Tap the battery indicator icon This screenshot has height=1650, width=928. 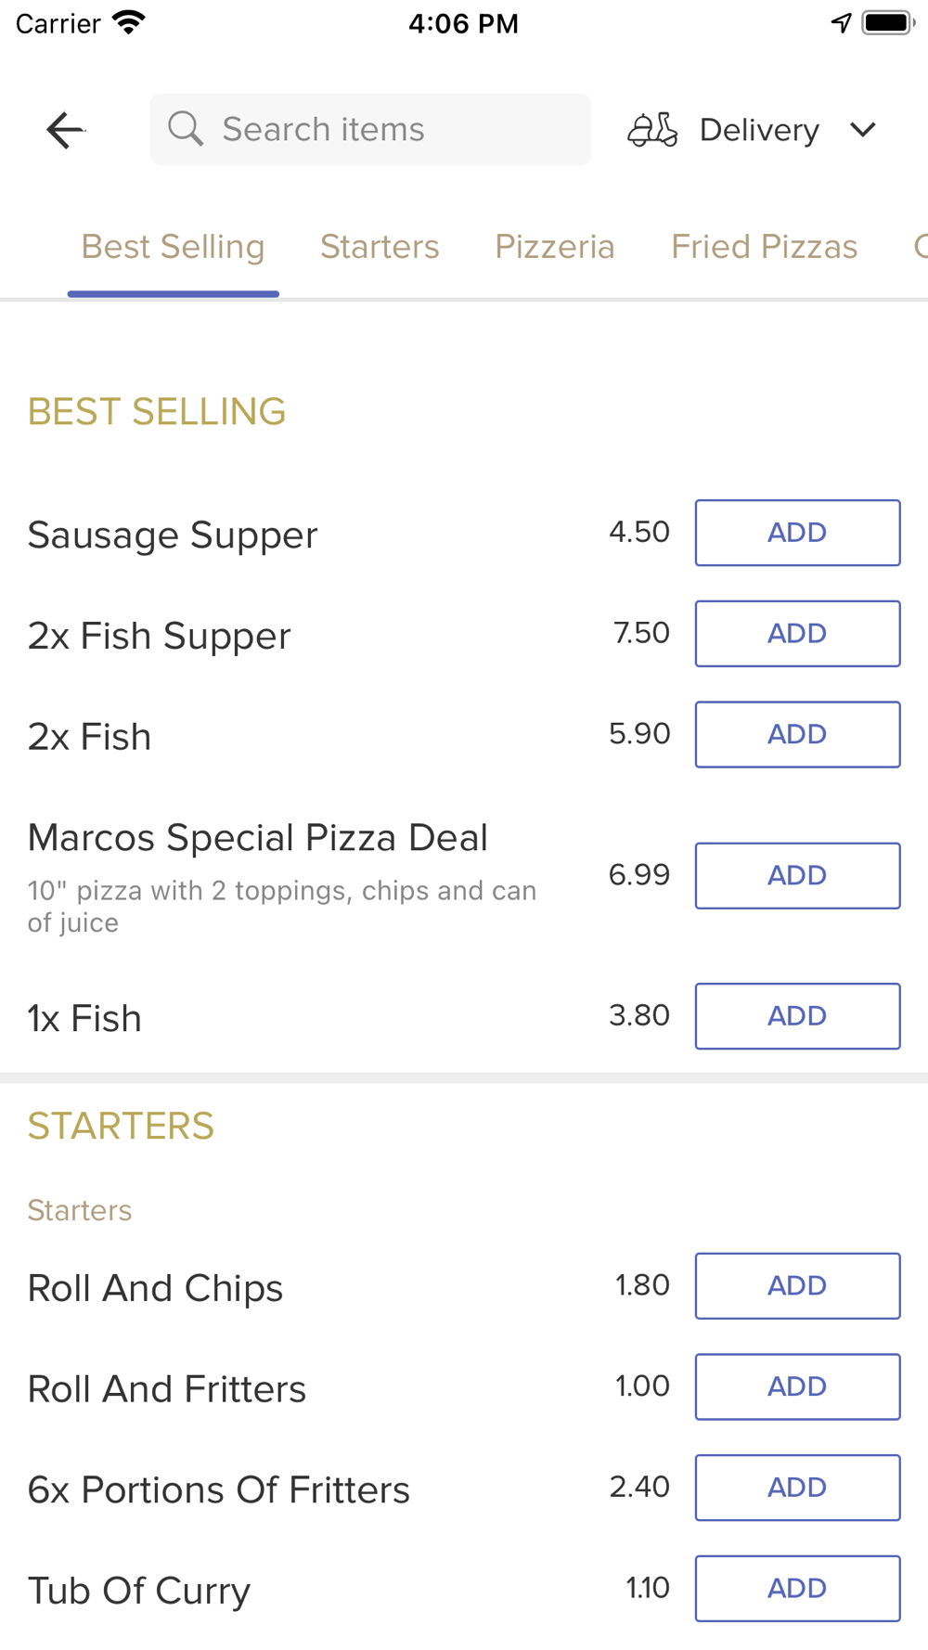click(x=887, y=23)
